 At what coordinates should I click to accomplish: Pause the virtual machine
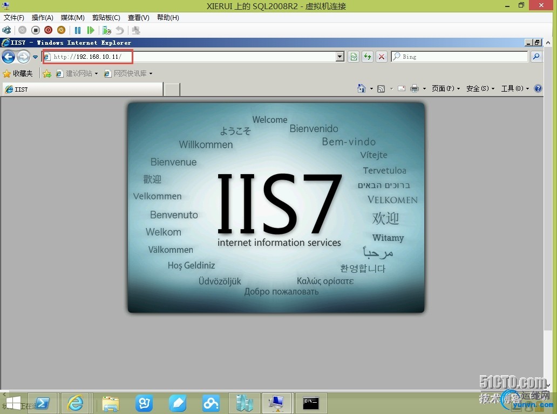click(77, 31)
